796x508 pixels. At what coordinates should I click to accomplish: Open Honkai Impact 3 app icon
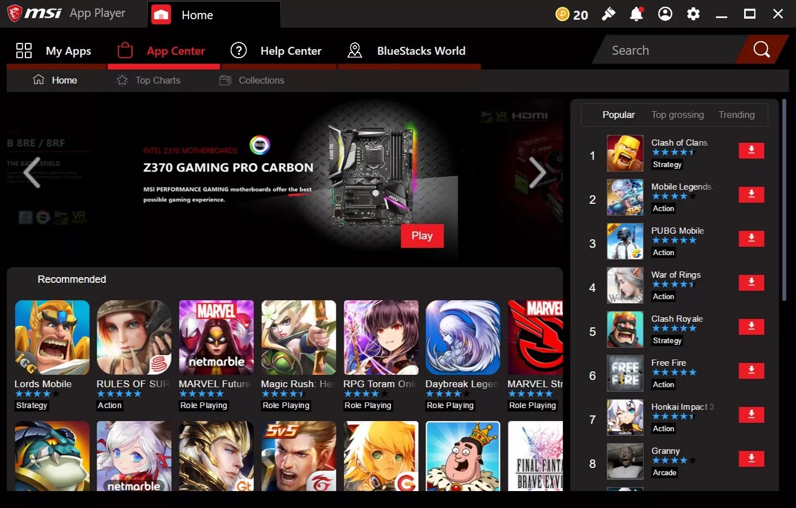[625, 417]
